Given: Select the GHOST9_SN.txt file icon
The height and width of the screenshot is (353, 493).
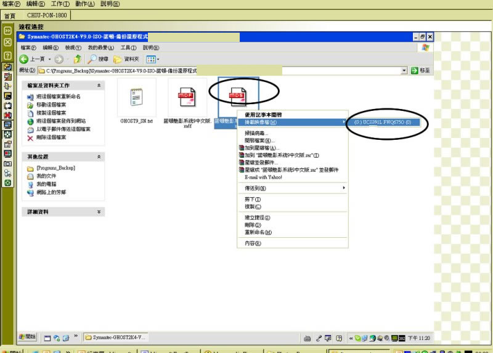Looking at the screenshot, I should point(136,97).
